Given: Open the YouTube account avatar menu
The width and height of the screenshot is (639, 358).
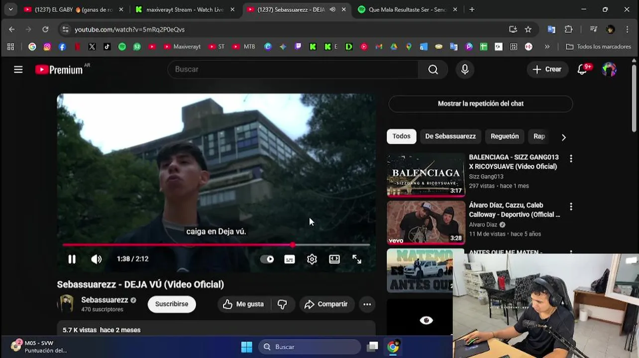Looking at the screenshot, I should (609, 70).
